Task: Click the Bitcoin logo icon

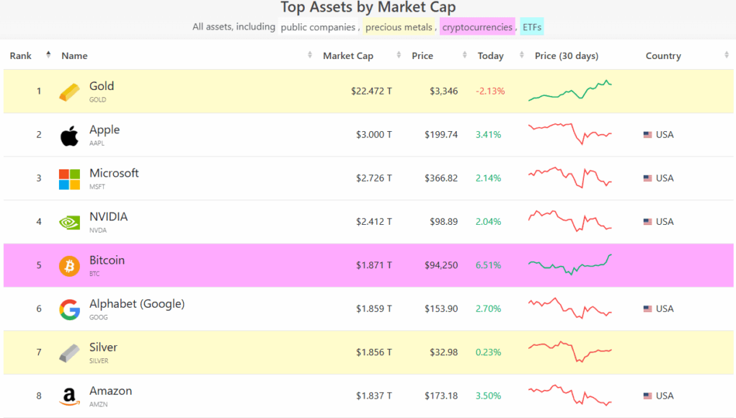Action: pos(69,266)
